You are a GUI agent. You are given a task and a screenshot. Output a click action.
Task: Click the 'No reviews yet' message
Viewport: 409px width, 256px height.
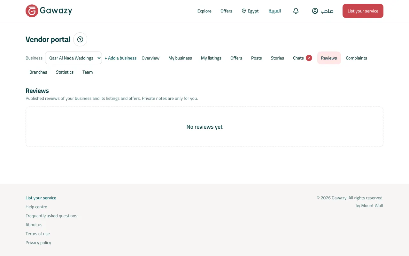(x=204, y=127)
